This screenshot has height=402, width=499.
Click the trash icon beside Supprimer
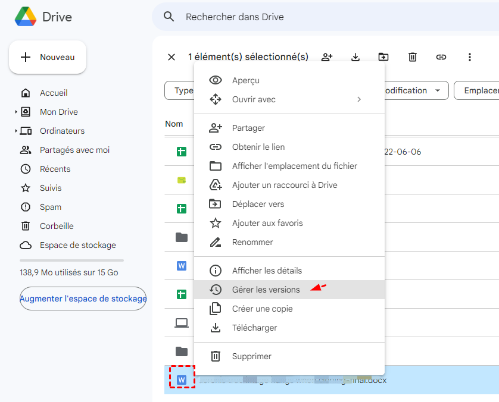pyautogui.click(x=216, y=356)
